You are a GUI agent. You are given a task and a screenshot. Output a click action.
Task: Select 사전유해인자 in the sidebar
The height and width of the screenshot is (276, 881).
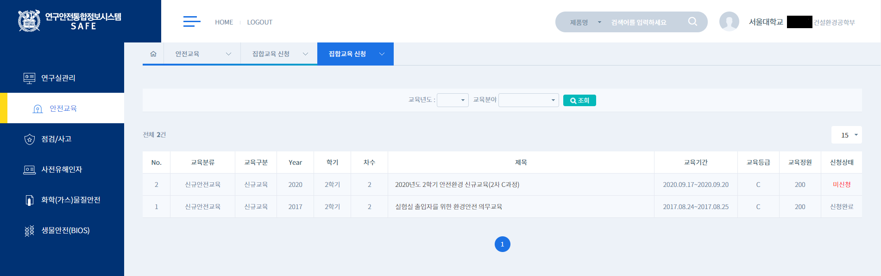(x=62, y=169)
